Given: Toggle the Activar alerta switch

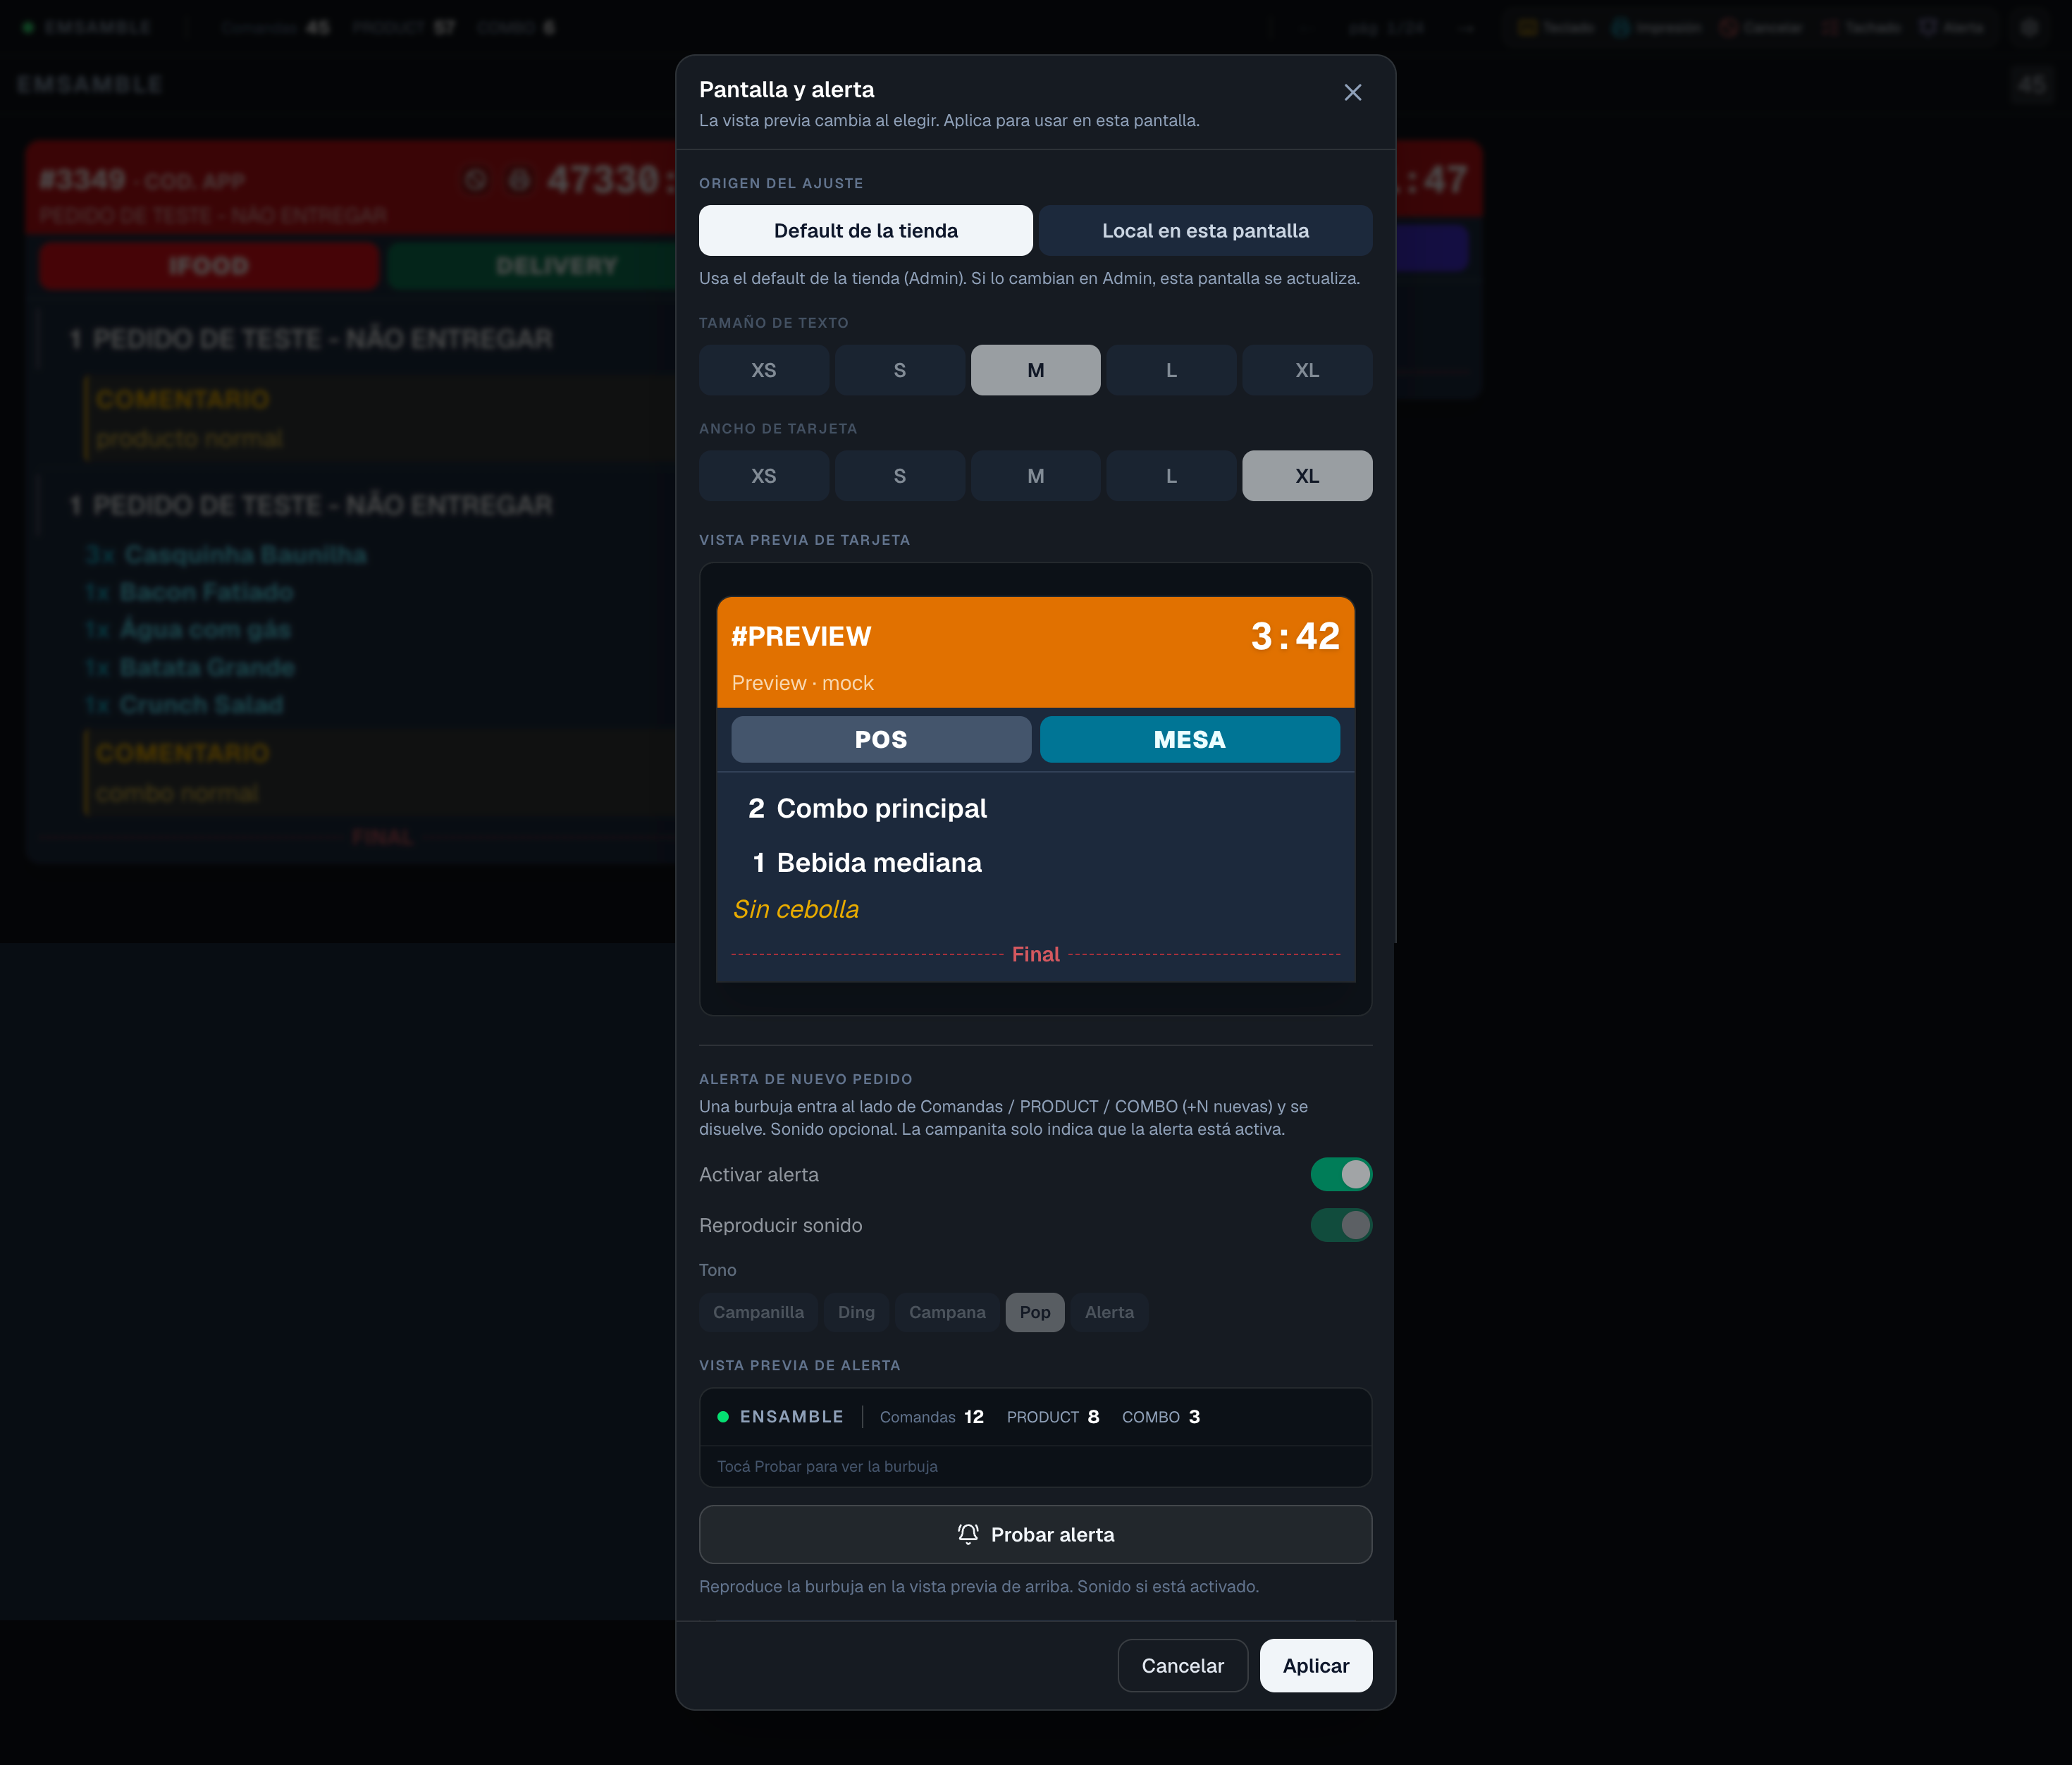Looking at the screenshot, I should 1341,1174.
